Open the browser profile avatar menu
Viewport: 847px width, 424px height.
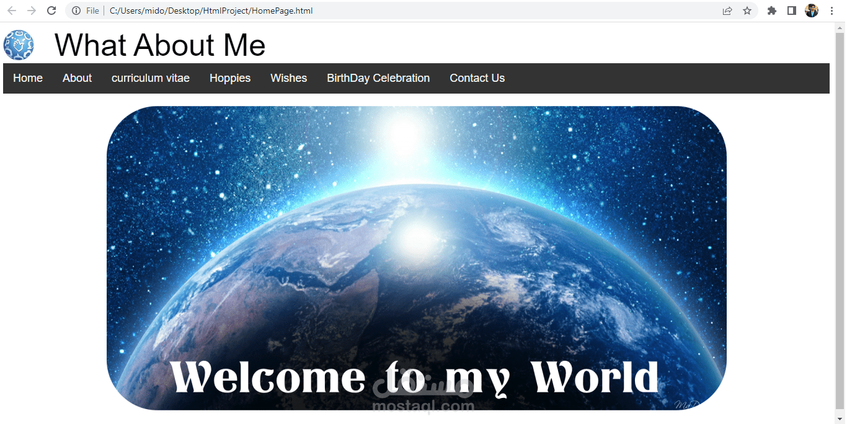point(811,11)
